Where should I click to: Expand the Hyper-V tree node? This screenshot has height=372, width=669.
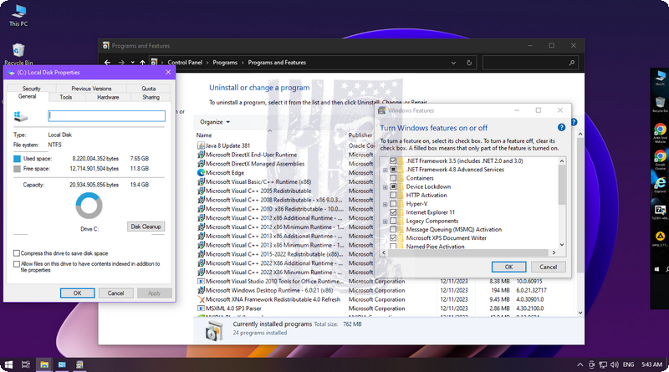tap(386, 204)
